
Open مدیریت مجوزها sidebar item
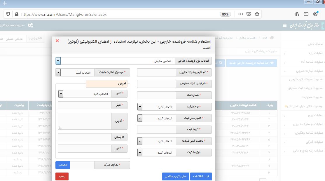(312, 97)
